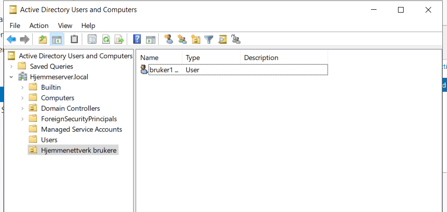The height and width of the screenshot is (212, 447).
Task: Expand the Saved Queries node
Action: (x=11, y=66)
